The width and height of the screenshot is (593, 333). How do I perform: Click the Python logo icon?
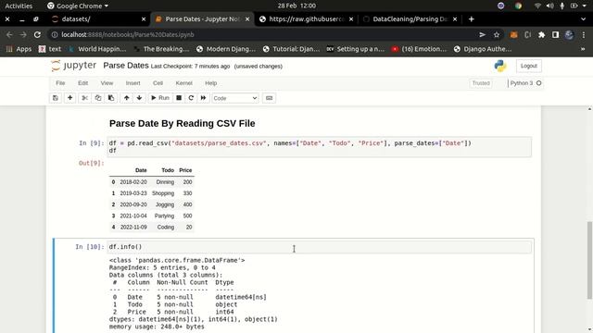[500, 66]
